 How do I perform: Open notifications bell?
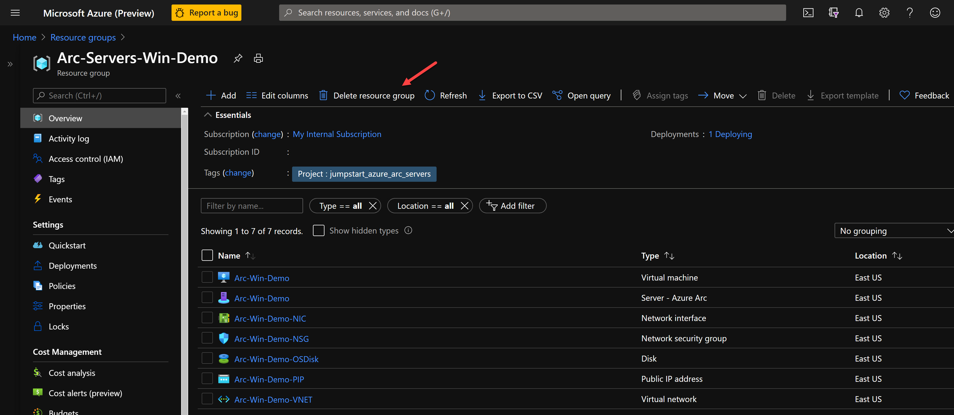coord(859,13)
